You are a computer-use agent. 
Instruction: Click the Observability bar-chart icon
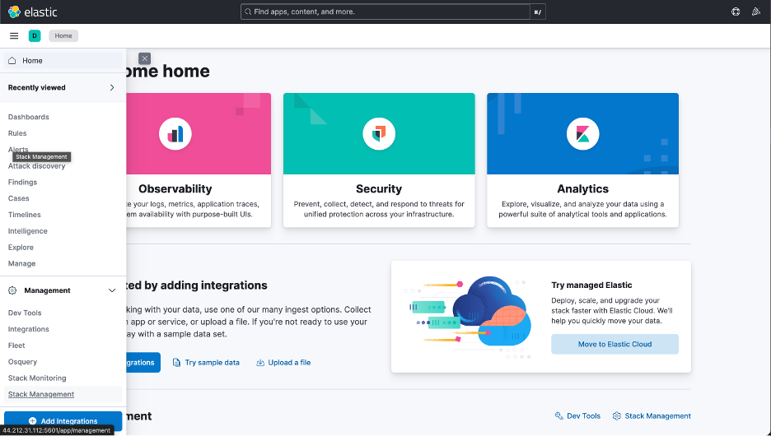click(x=175, y=133)
